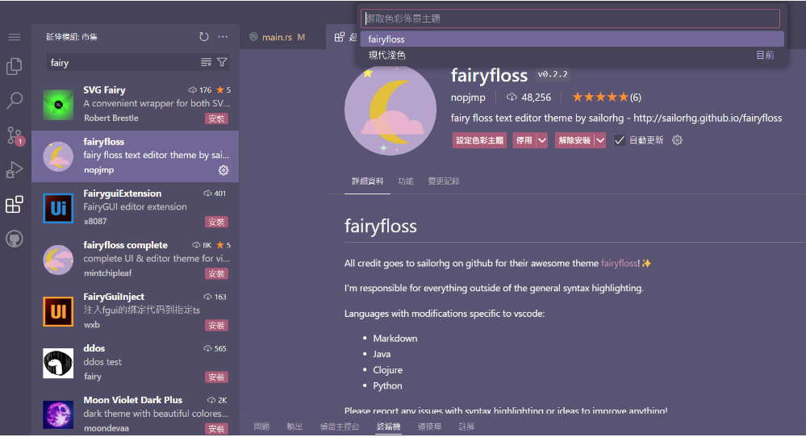Click FairyguiExtension title text
Screen dimensions: 806x437
123,193
